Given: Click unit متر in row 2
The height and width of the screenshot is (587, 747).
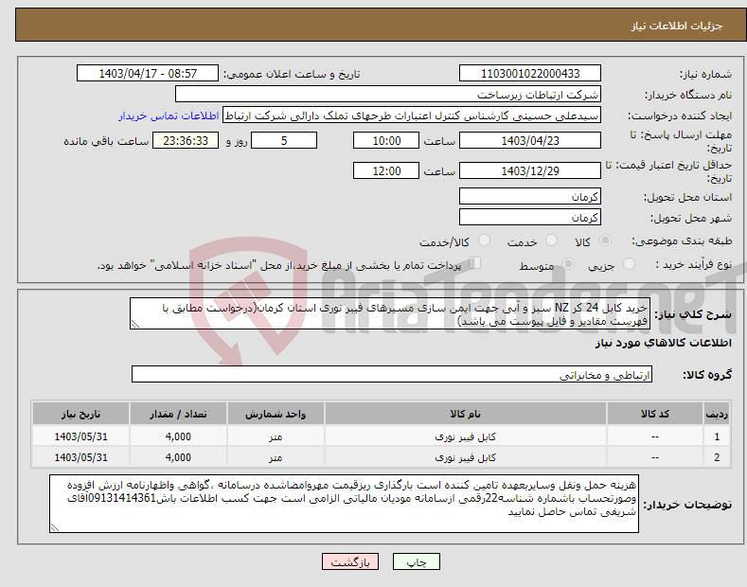Looking at the screenshot, I should coord(276,457).
